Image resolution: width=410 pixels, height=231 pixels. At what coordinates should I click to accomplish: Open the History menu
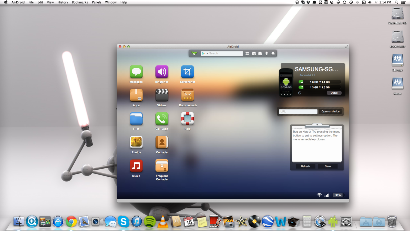click(x=63, y=2)
